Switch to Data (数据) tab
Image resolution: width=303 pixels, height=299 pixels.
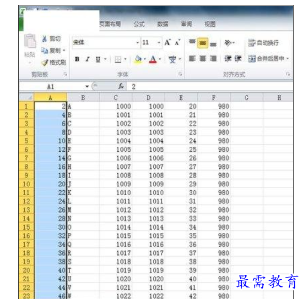click(163, 24)
